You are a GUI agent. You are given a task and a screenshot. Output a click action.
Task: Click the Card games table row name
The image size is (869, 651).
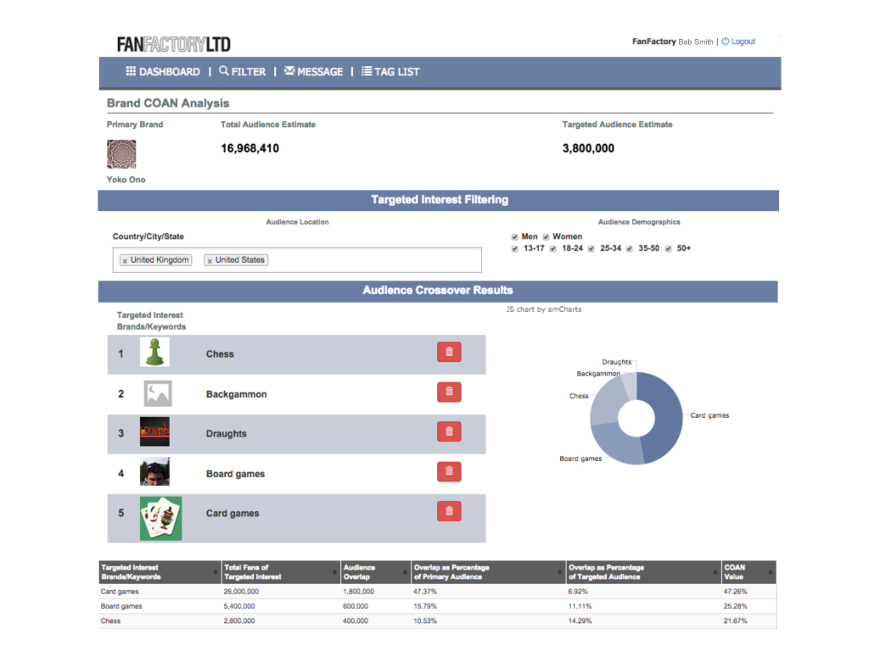pos(120,592)
